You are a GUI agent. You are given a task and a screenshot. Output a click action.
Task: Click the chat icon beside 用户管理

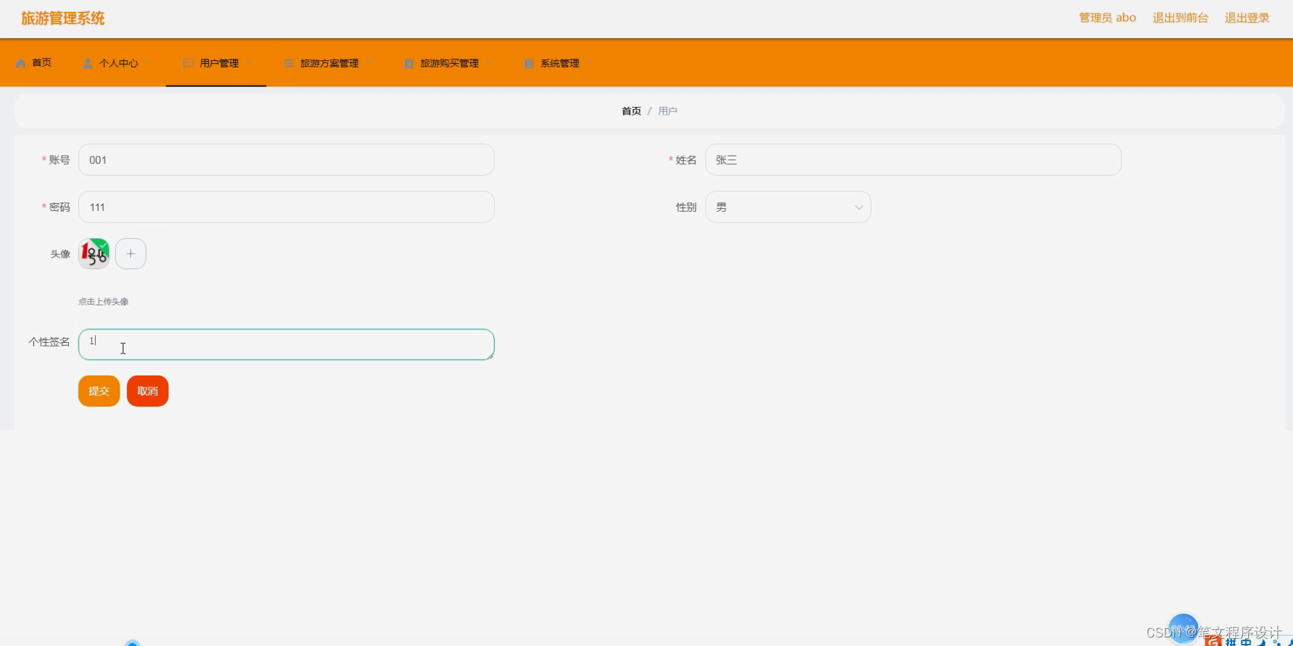[188, 62]
